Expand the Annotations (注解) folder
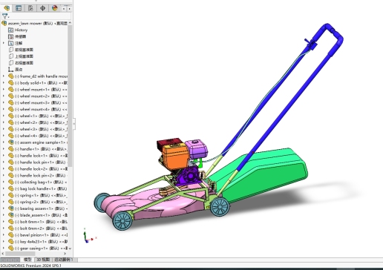Viewport: 383px width, 270px height. [x=4, y=43]
